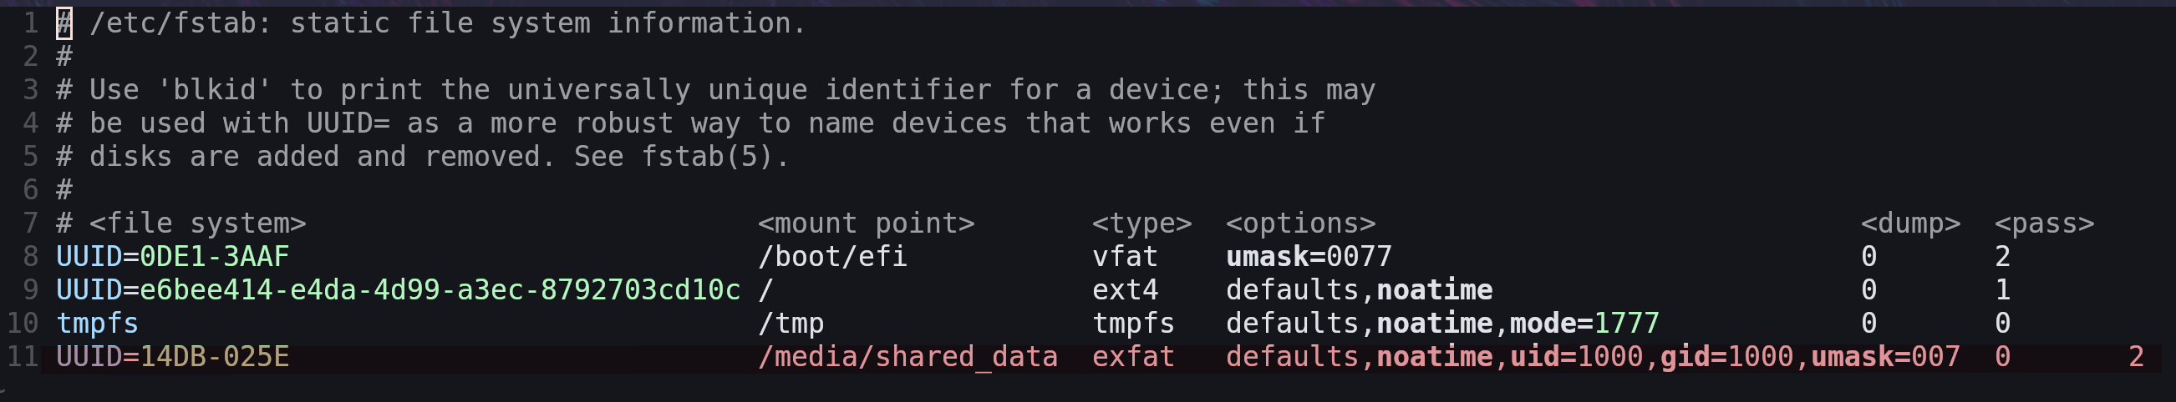The height and width of the screenshot is (402, 2176).
Task: Select the vfat type field
Action: point(1125,256)
